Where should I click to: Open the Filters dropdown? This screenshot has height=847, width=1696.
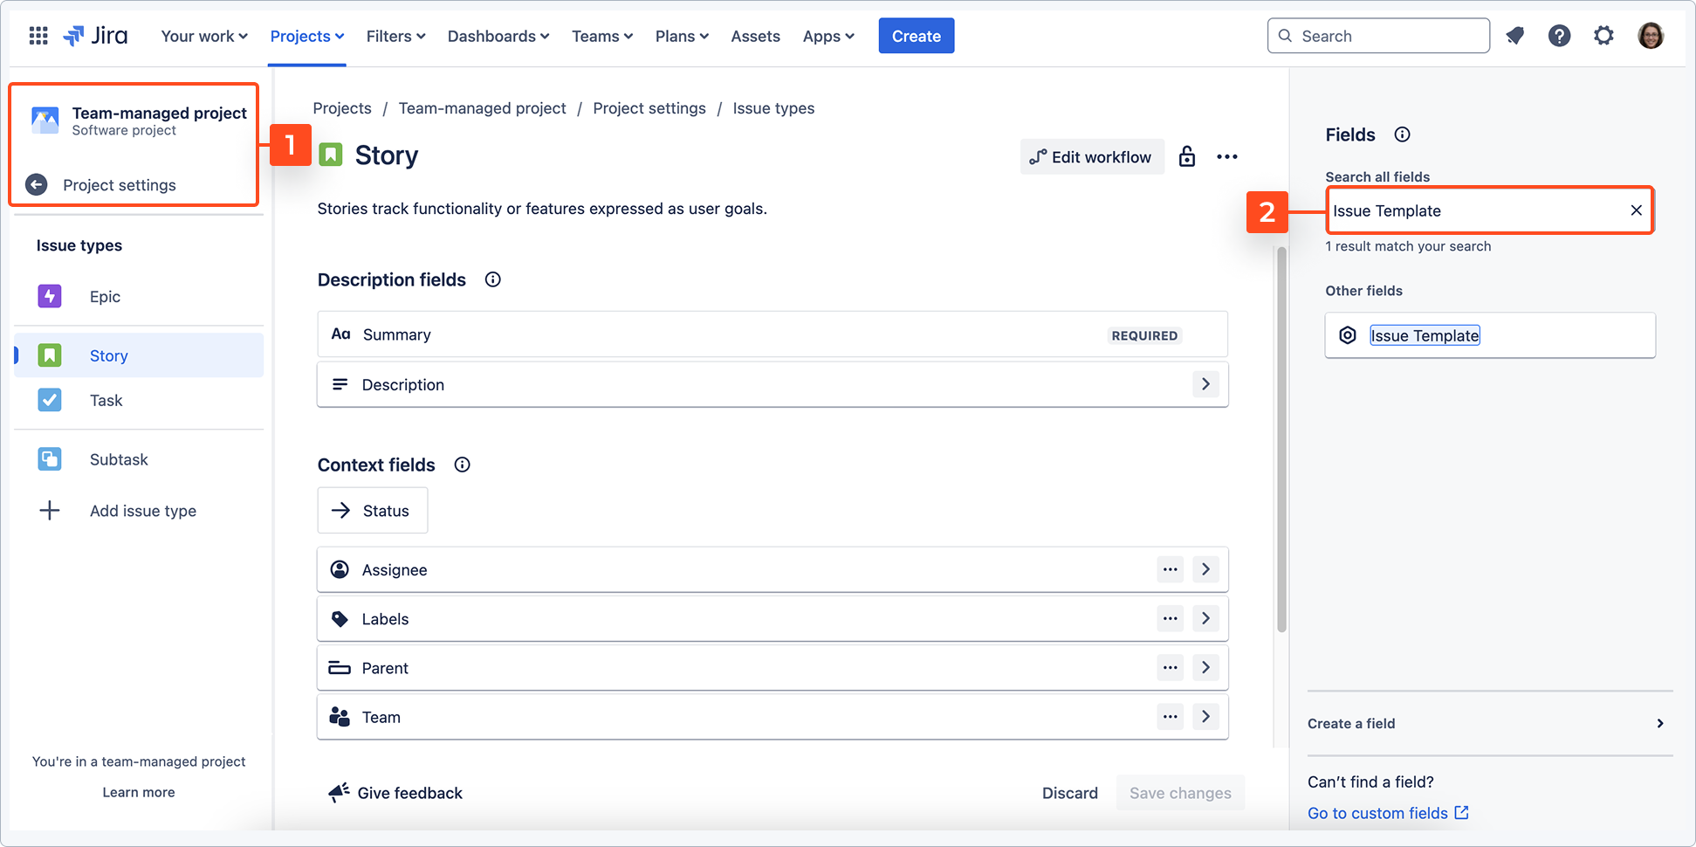coord(395,36)
